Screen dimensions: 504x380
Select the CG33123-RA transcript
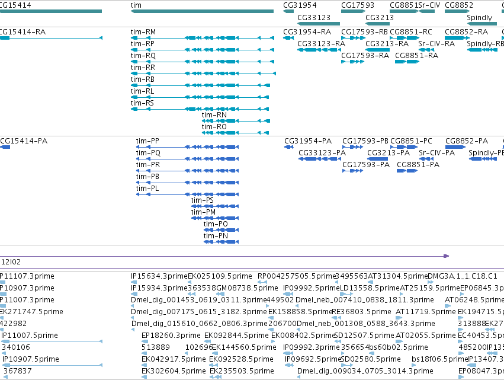319,50
